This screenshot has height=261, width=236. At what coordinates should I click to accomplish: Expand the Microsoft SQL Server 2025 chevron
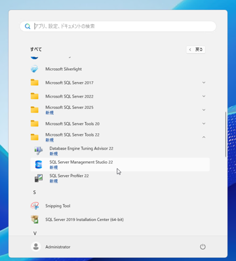point(204,110)
